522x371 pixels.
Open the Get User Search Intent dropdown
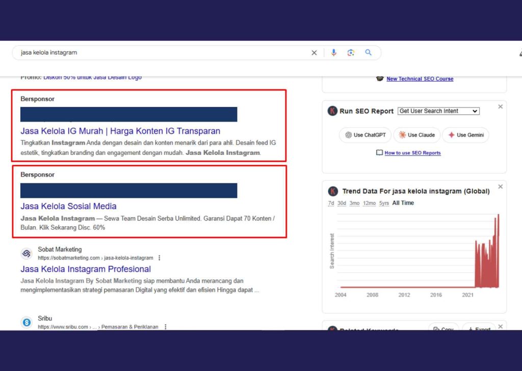click(x=438, y=111)
